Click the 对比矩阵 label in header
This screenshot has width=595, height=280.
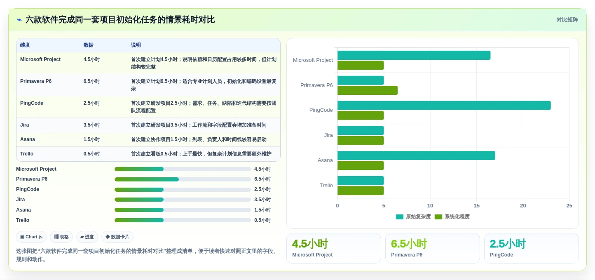(567, 20)
